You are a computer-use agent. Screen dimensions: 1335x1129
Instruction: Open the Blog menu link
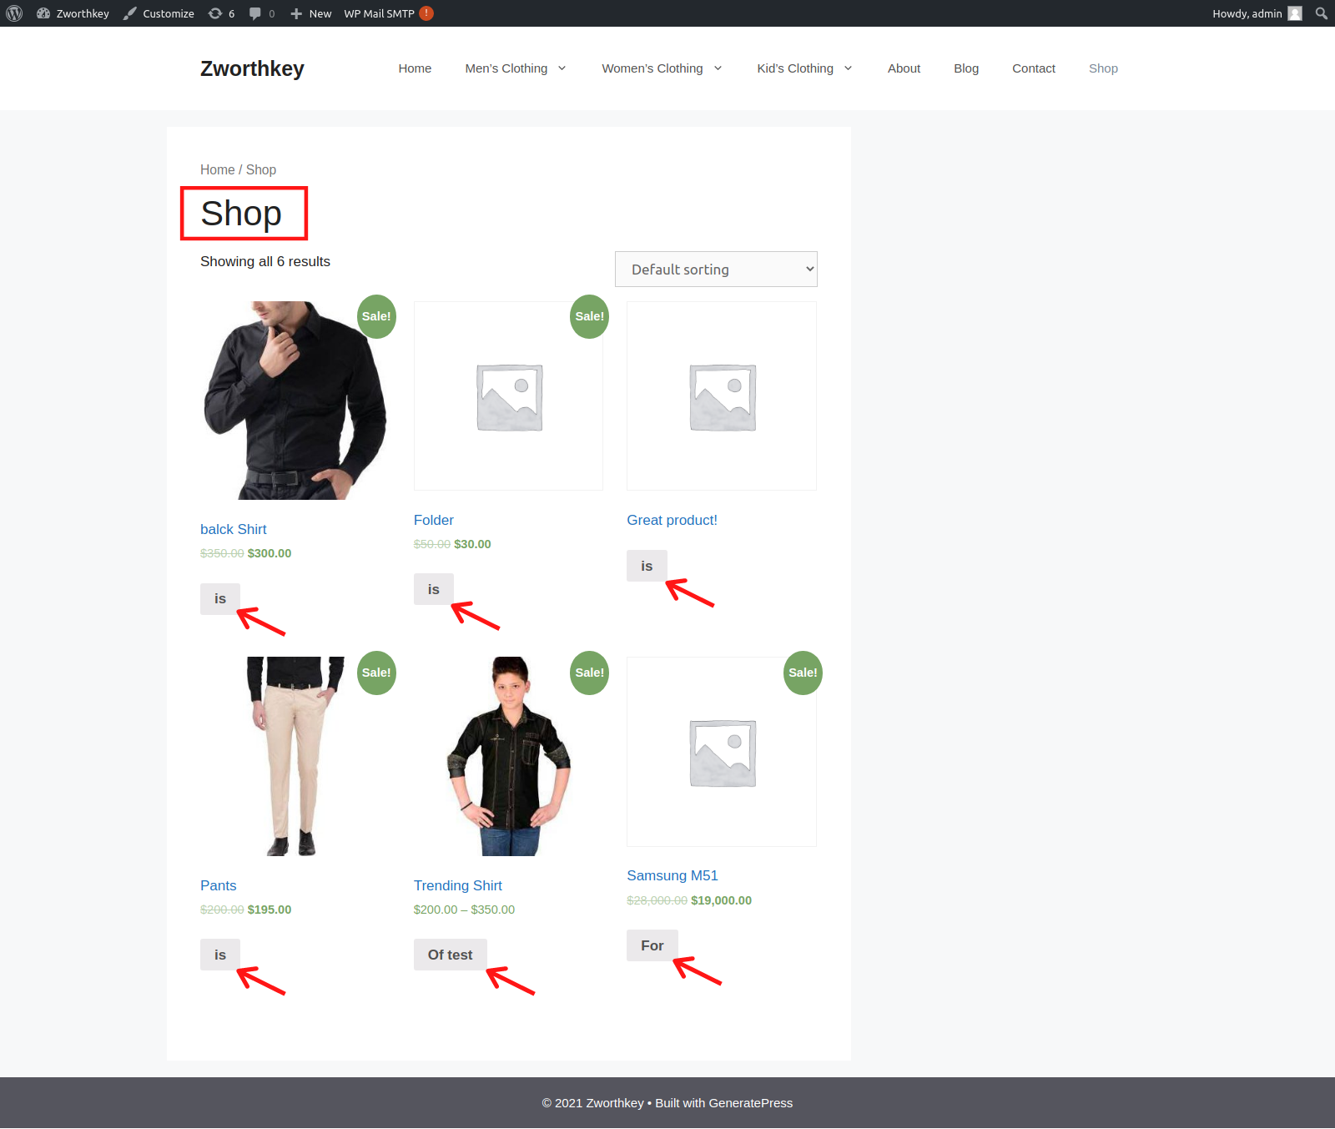coord(966,68)
